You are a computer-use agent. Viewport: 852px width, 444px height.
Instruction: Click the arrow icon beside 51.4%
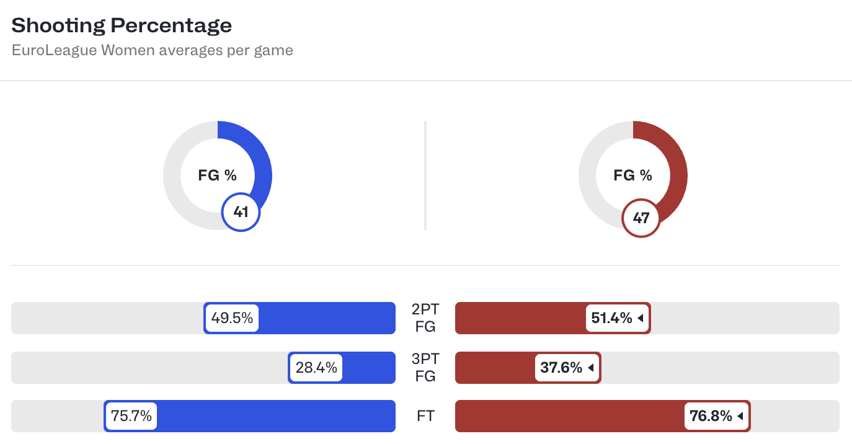click(x=641, y=319)
